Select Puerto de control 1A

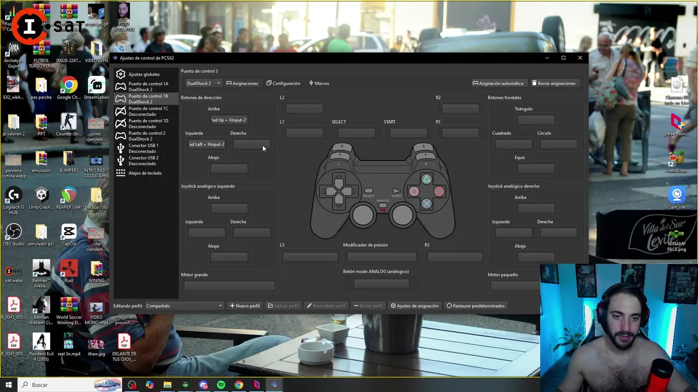coord(146,87)
